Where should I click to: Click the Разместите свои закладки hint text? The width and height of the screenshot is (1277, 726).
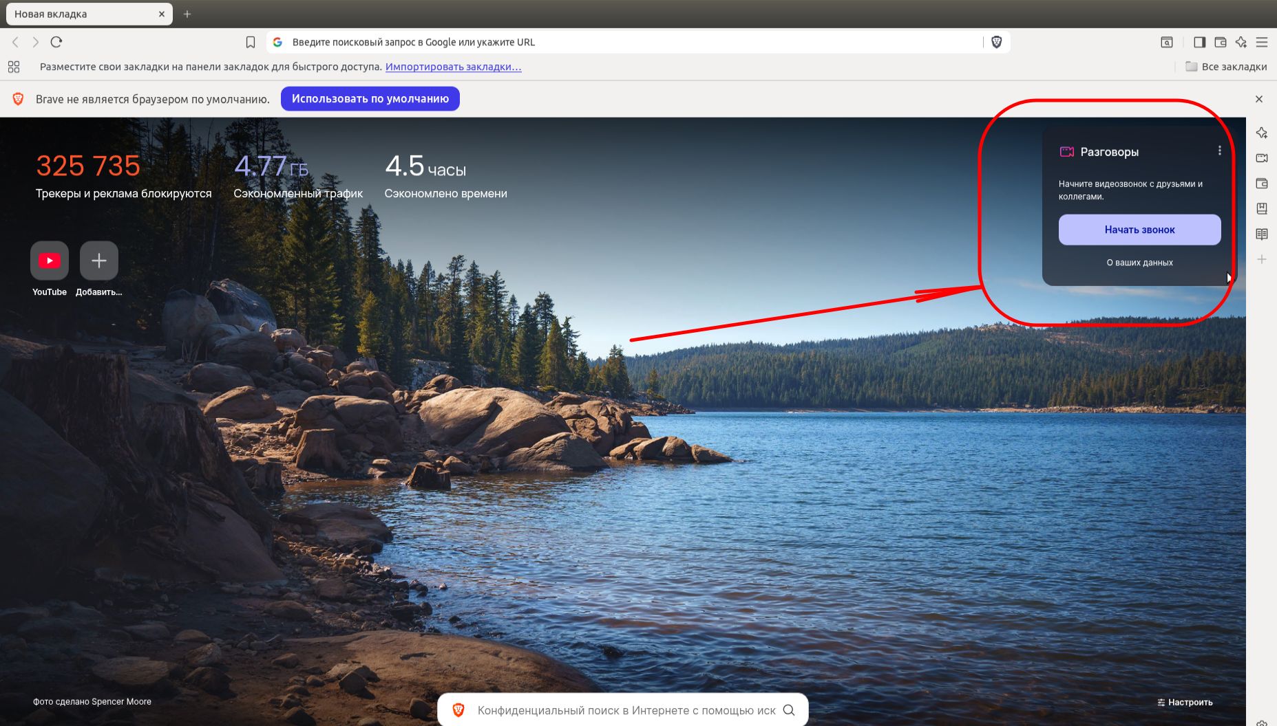(211, 67)
